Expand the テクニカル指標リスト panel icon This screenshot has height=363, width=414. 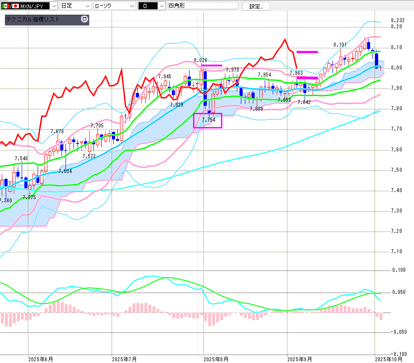pos(85,19)
